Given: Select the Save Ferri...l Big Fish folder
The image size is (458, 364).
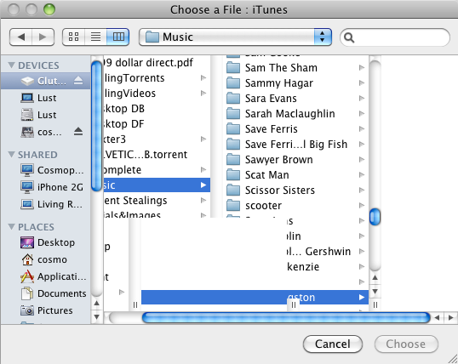Looking at the screenshot, I should pos(295,145).
